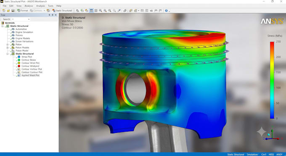The image size is (286, 156).
Task: Click the red top of stress color legend
Action: 272,43
